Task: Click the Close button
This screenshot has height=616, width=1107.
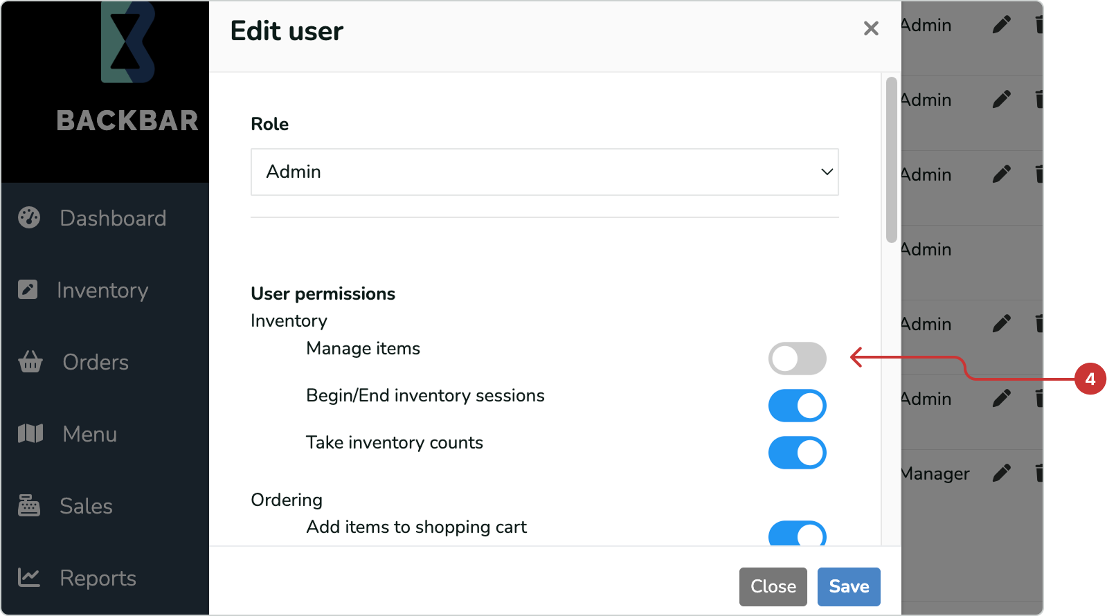Action: coord(773,587)
